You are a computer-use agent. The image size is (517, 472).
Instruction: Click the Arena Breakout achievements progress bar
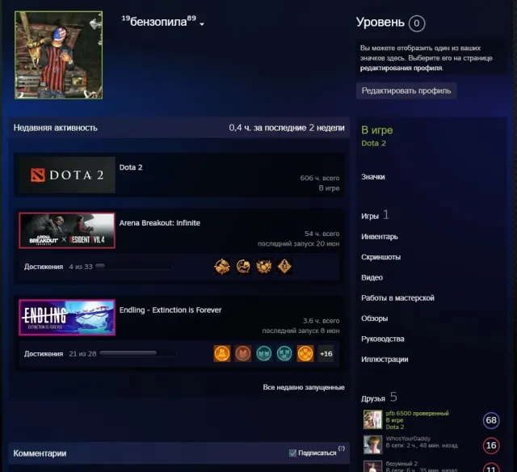point(134,266)
